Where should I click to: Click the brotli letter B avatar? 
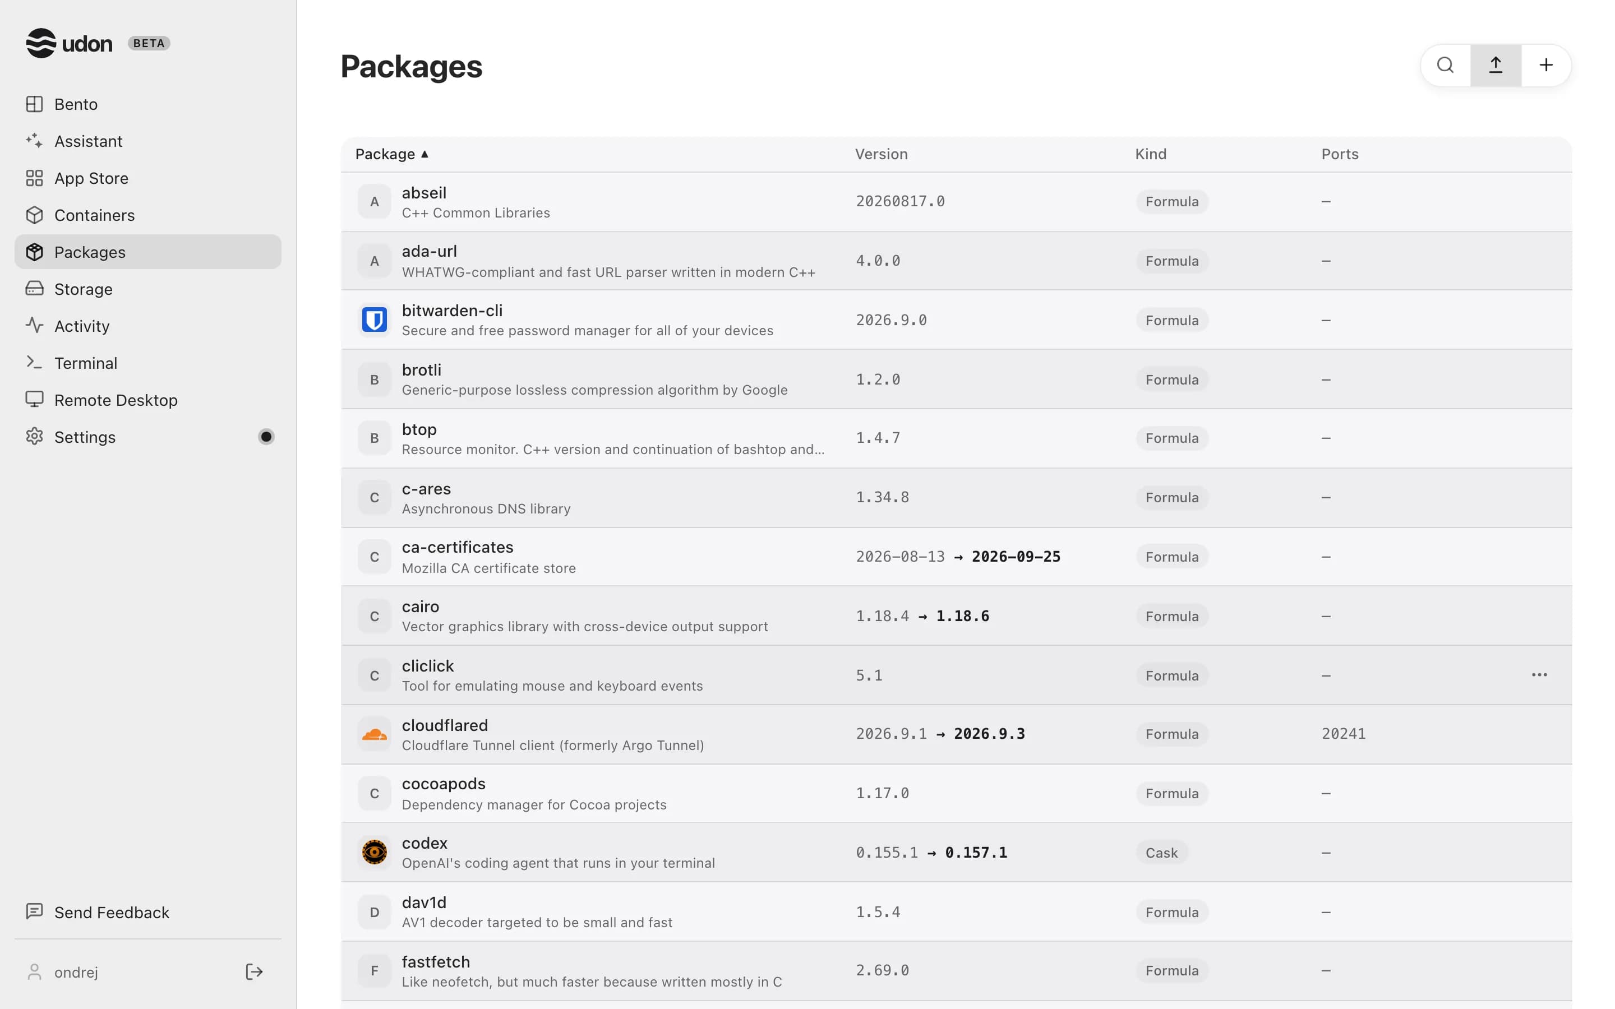tap(375, 379)
